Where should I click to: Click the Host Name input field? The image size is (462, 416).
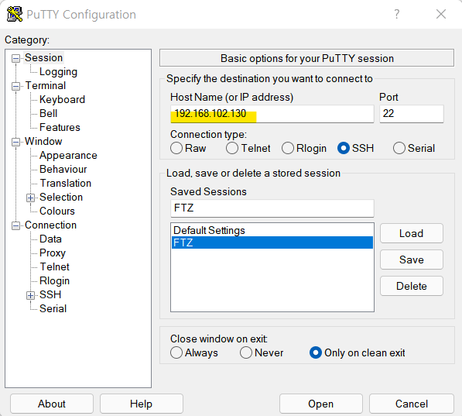click(272, 114)
